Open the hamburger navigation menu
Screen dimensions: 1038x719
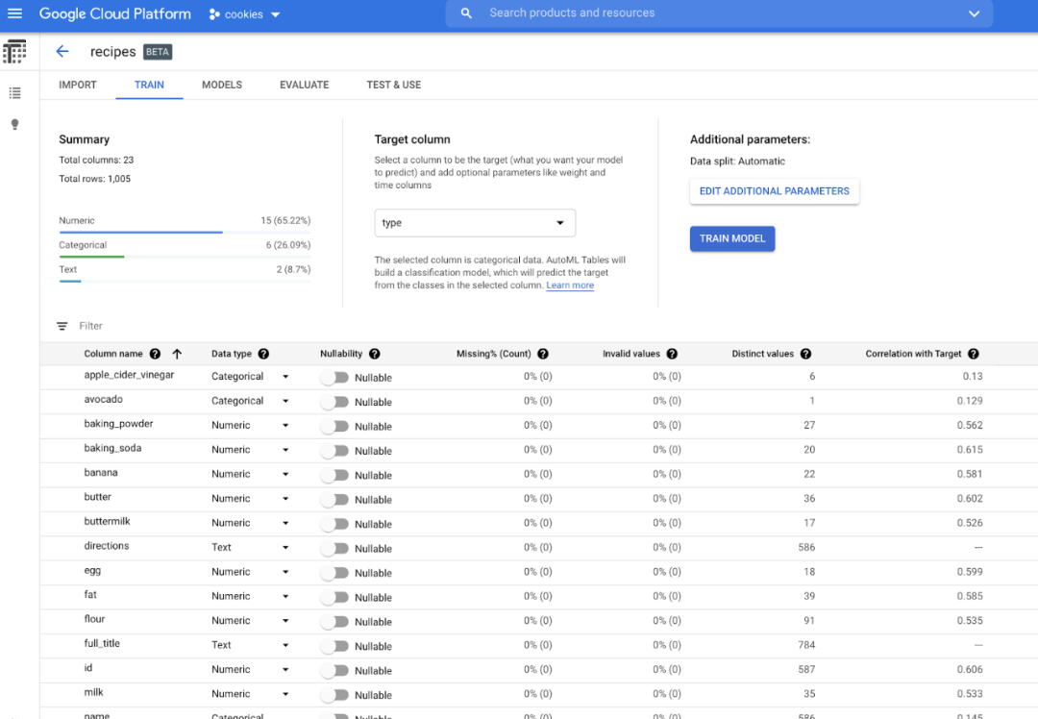[x=14, y=14]
